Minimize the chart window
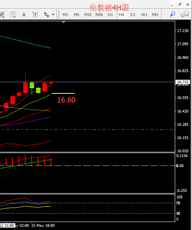192x230 pixels. click(x=172, y=5)
